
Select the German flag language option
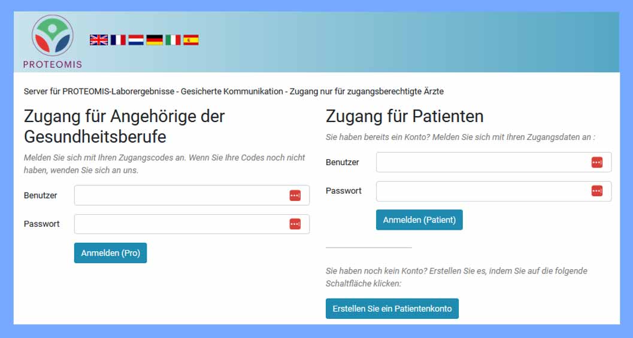coord(155,40)
